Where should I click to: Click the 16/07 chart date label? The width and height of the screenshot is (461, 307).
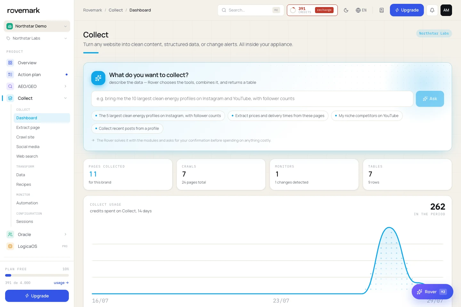point(100,301)
